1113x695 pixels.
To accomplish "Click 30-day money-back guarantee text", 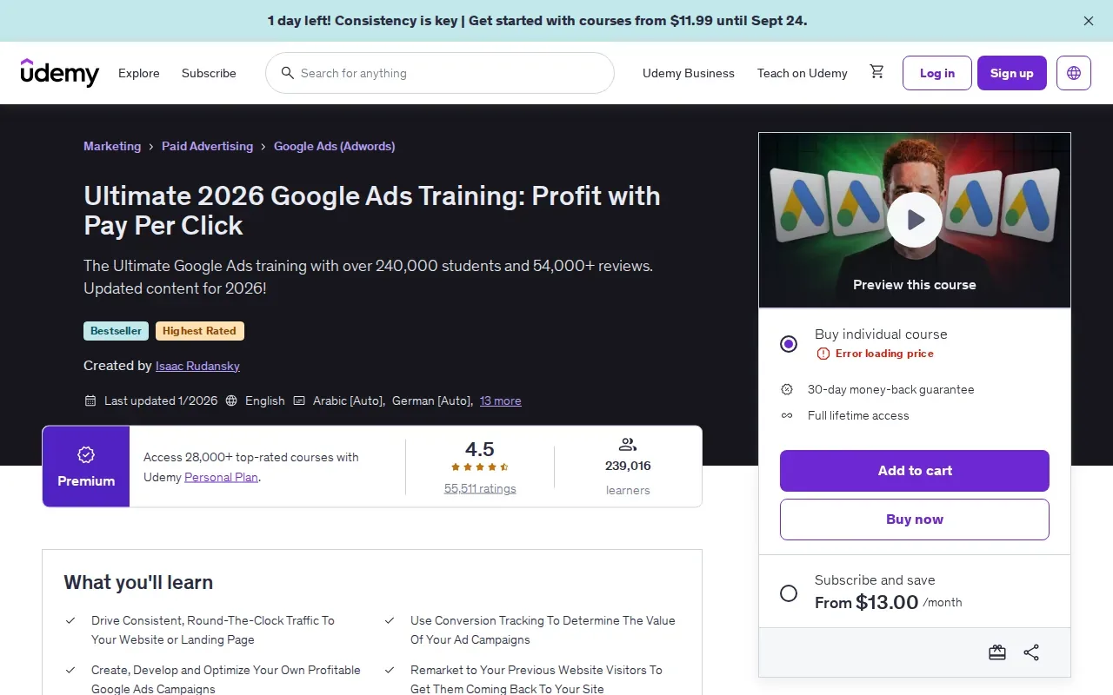I will coord(891,389).
